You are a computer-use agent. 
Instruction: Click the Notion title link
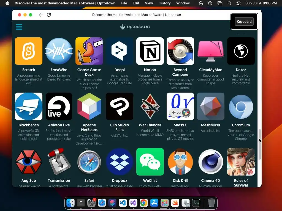coord(150,70)
